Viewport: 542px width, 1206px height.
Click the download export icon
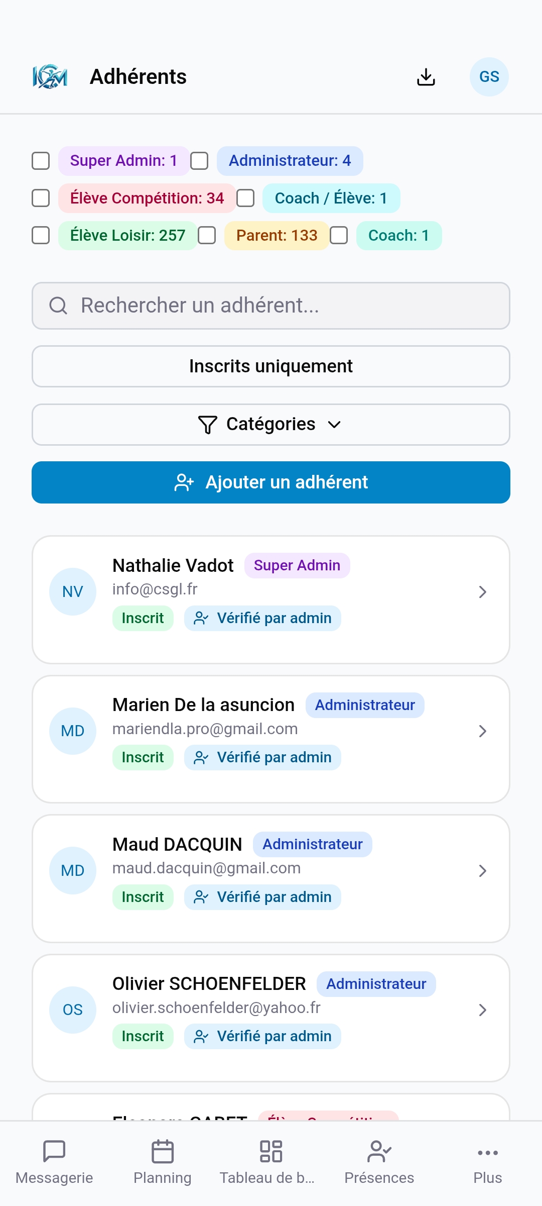[426, 77]
